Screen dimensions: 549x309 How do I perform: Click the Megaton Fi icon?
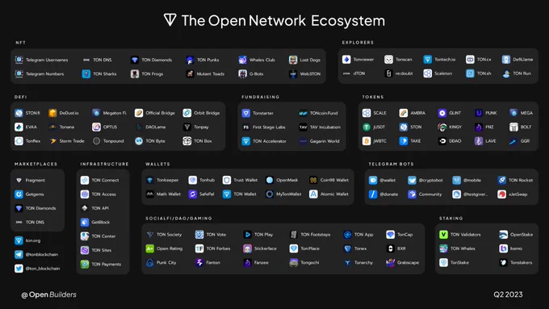96,113
